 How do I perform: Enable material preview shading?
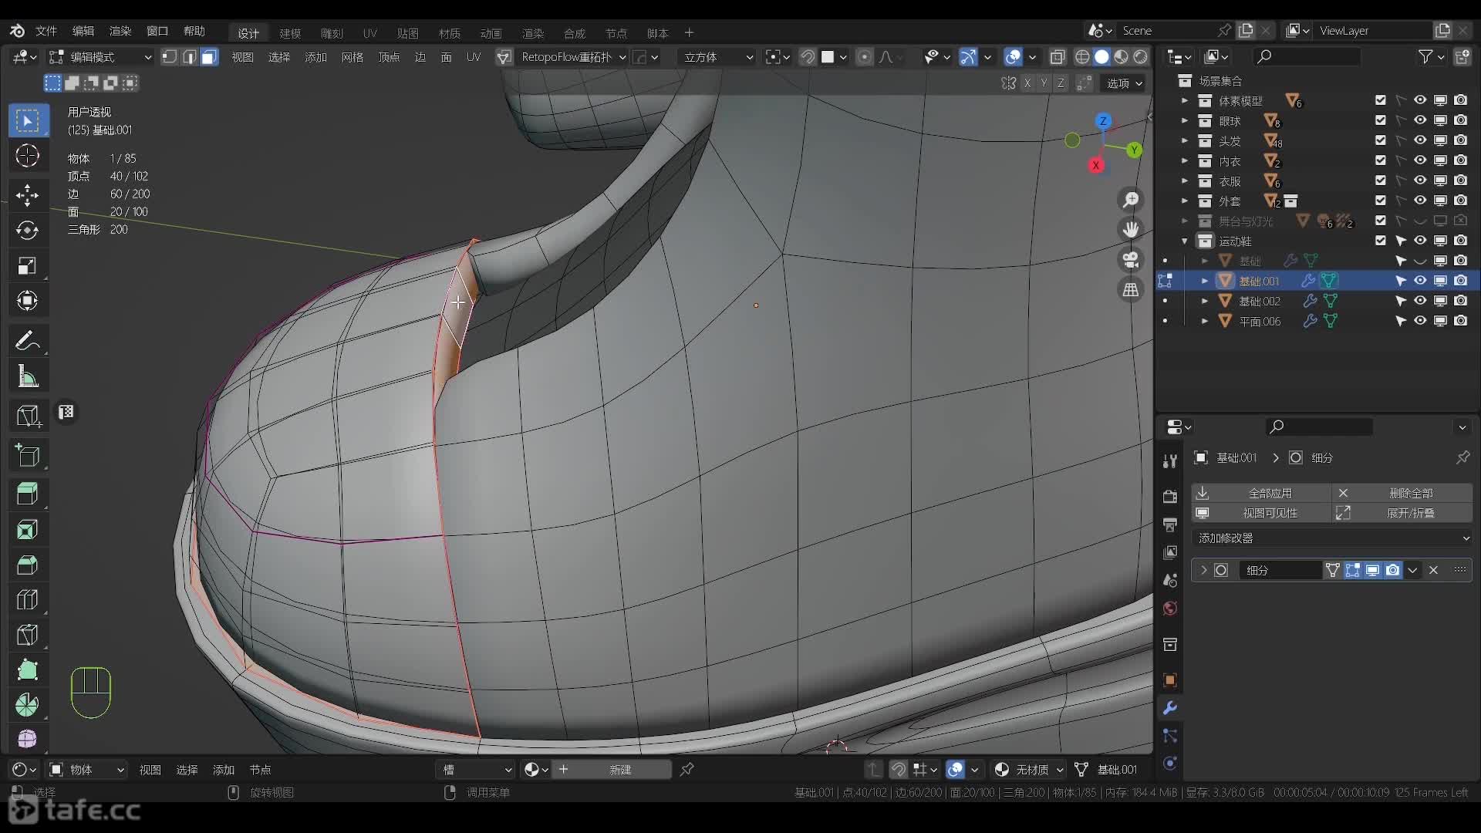1121,57
